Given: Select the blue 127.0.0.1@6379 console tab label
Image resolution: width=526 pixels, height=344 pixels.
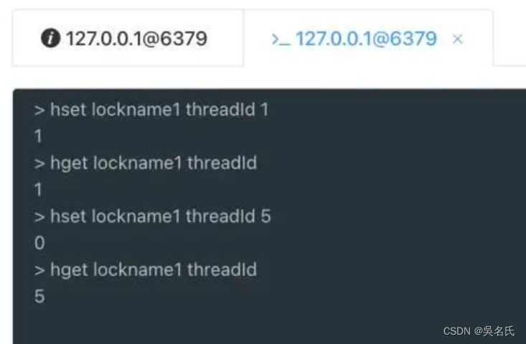Looking at the screenshot, I should pyautogui.click(x=366, y=39).
